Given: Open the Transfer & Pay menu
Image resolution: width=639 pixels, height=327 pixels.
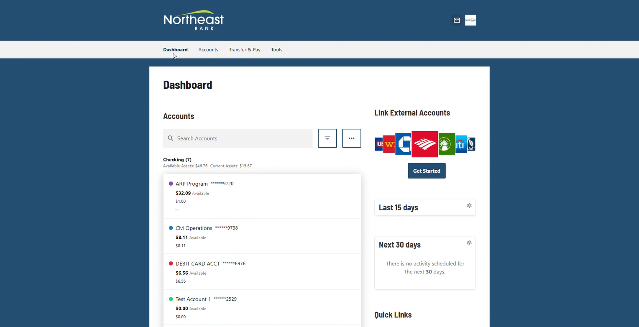Looking at the screenshot, I should [x=245, y=49].
